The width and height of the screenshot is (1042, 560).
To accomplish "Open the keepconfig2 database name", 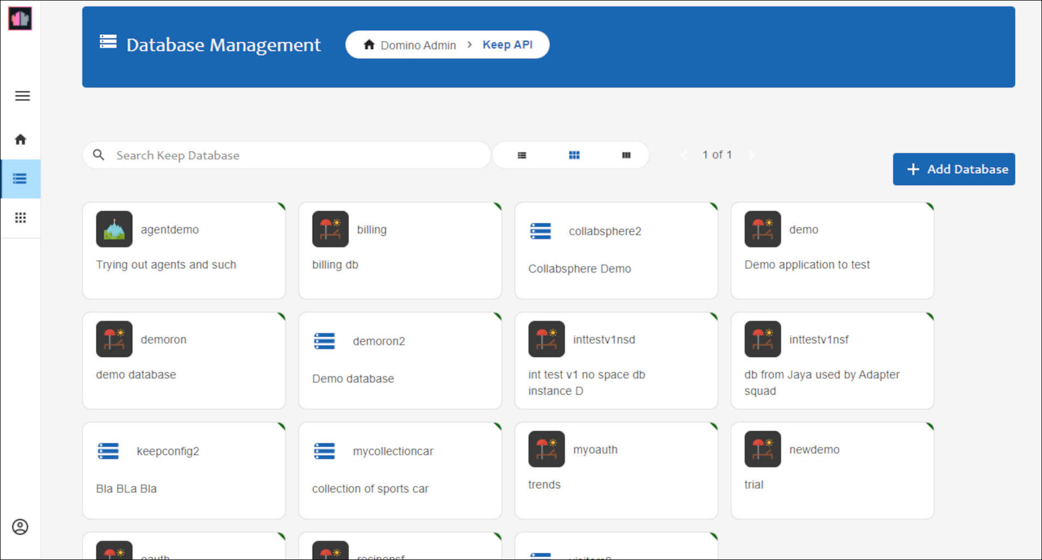I will tap(168, 451).
